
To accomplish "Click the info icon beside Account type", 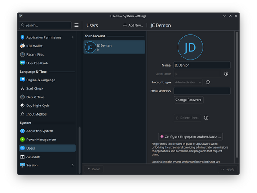I will (x=208, y=82).
